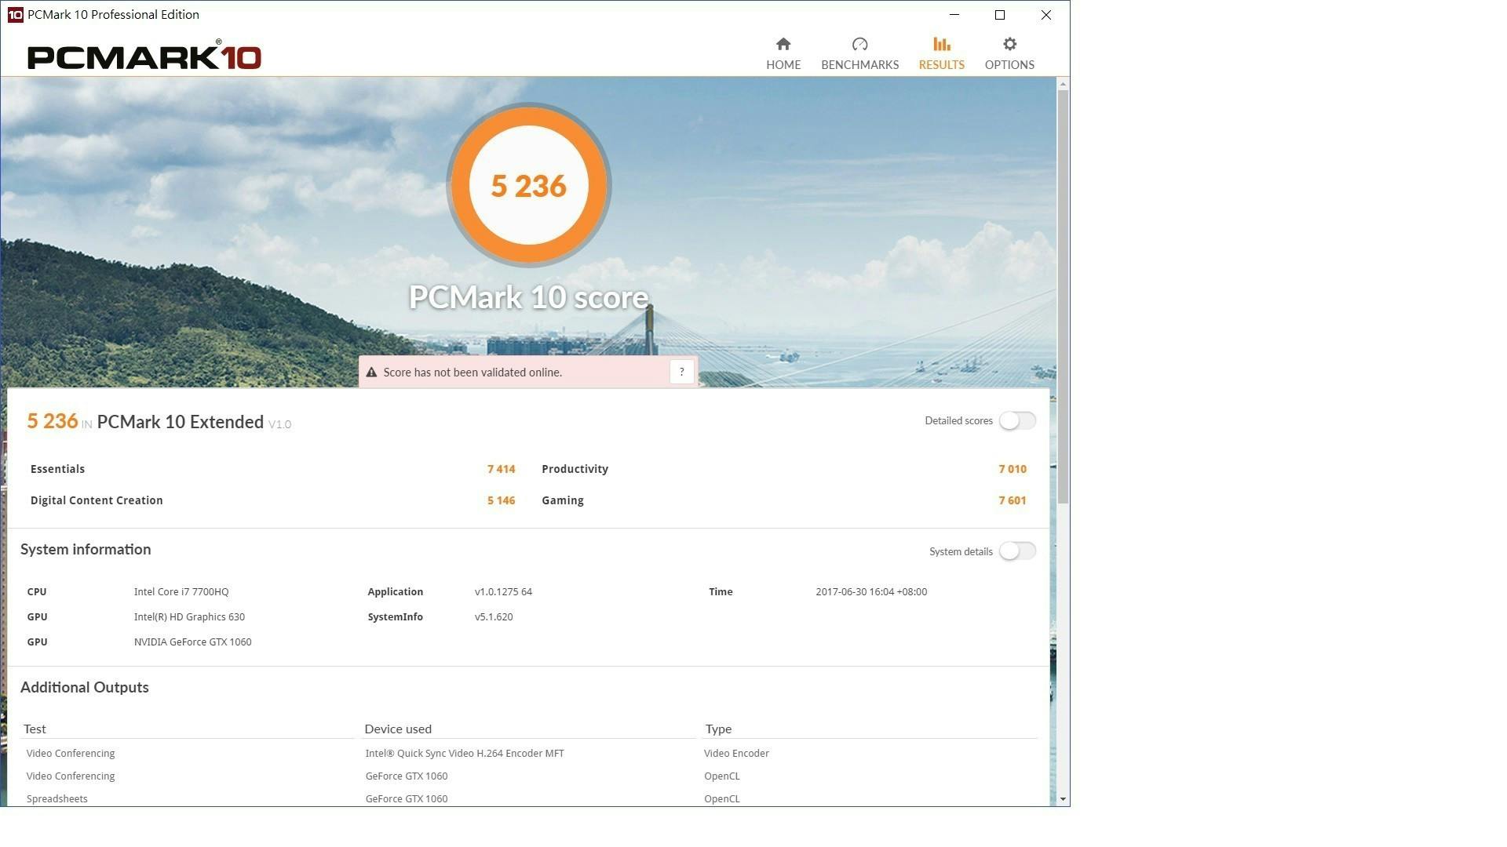Viewport: 1507px width, 847px height.
Task: Click the PCMark 10 title bar app icon
Action: pos(15,15)
